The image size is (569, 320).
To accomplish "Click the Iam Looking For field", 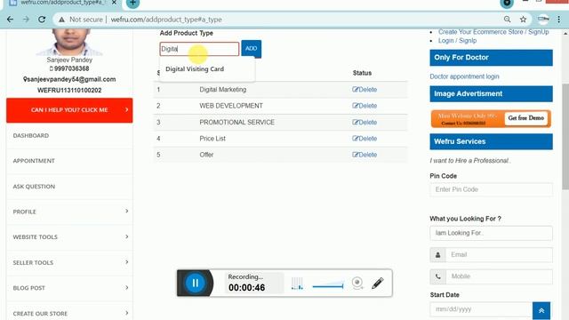I will pos(492,233).
